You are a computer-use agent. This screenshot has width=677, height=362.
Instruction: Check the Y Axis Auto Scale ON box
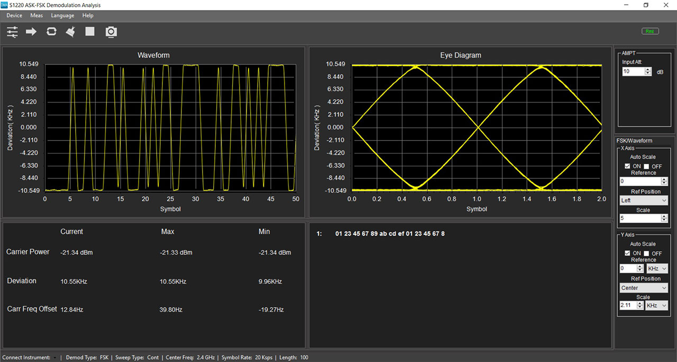coord(628,253)
